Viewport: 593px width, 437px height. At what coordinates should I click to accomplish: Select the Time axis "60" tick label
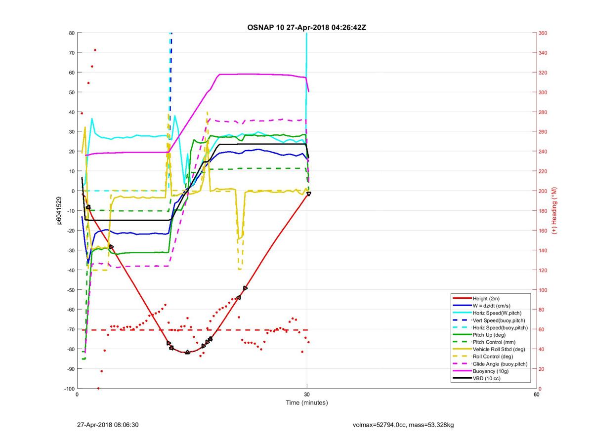(536, 395)
